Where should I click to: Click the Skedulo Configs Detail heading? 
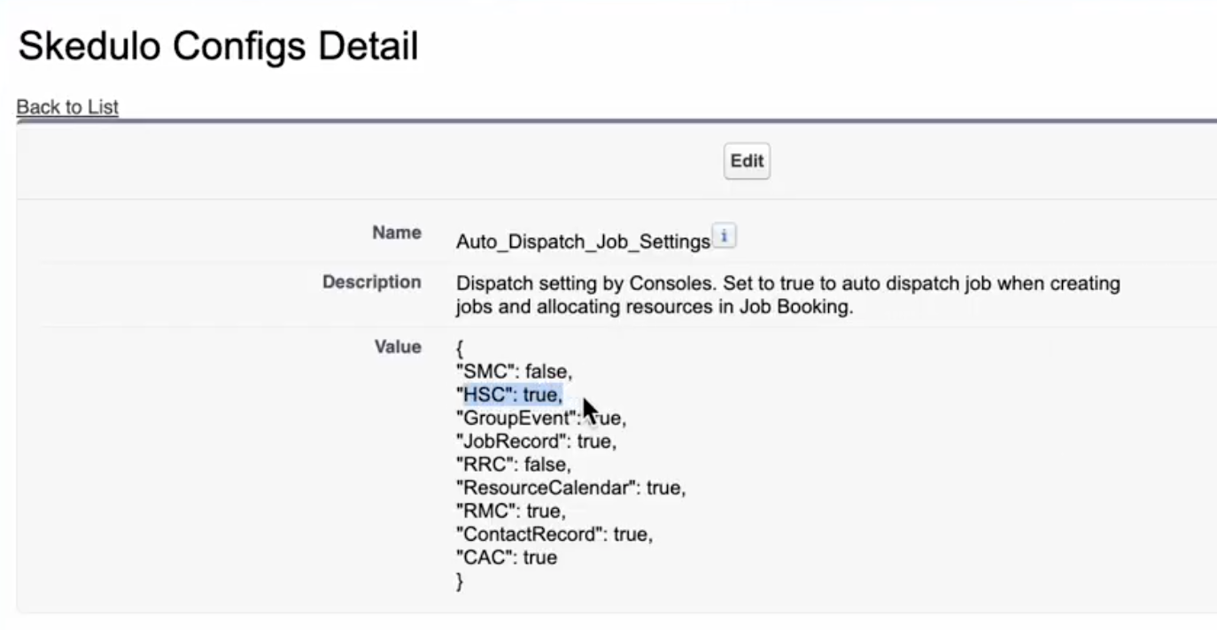pyautogui.click(x=218, y=45)
